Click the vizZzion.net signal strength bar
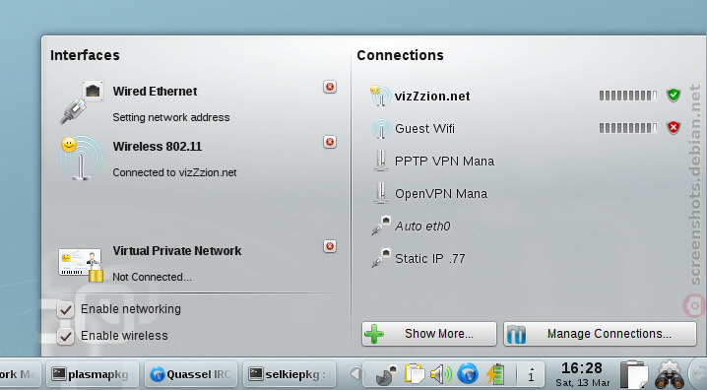This screenshot has width=707, height=390. pos(628,96)
